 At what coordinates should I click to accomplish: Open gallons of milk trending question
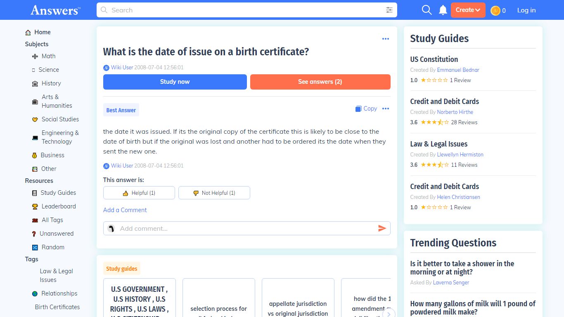coord(473,308)
